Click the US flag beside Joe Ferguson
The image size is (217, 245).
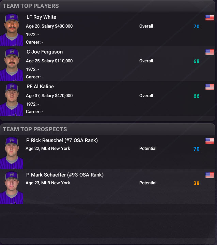coord(210,52)
